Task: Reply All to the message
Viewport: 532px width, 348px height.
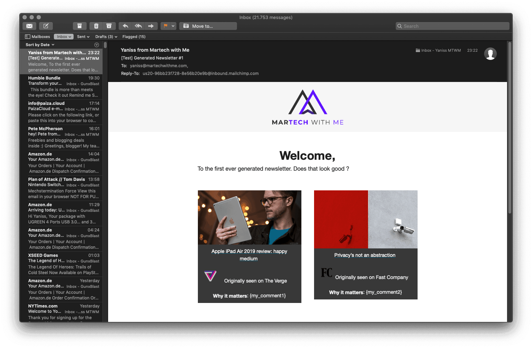Action: 138,26
